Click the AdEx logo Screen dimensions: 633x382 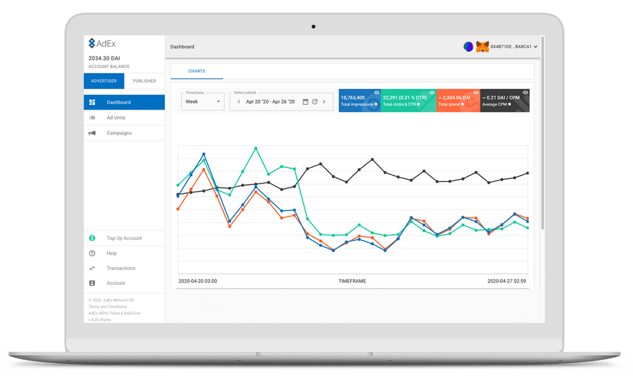point(102,43)
